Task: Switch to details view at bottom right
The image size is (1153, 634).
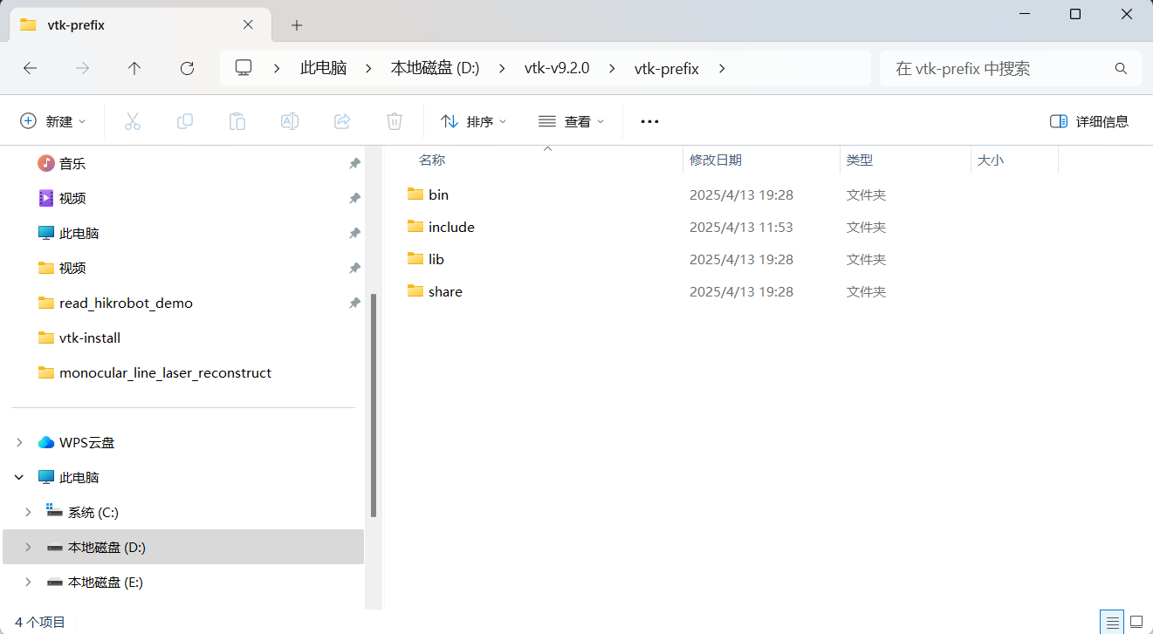Action: (1111, 622)
